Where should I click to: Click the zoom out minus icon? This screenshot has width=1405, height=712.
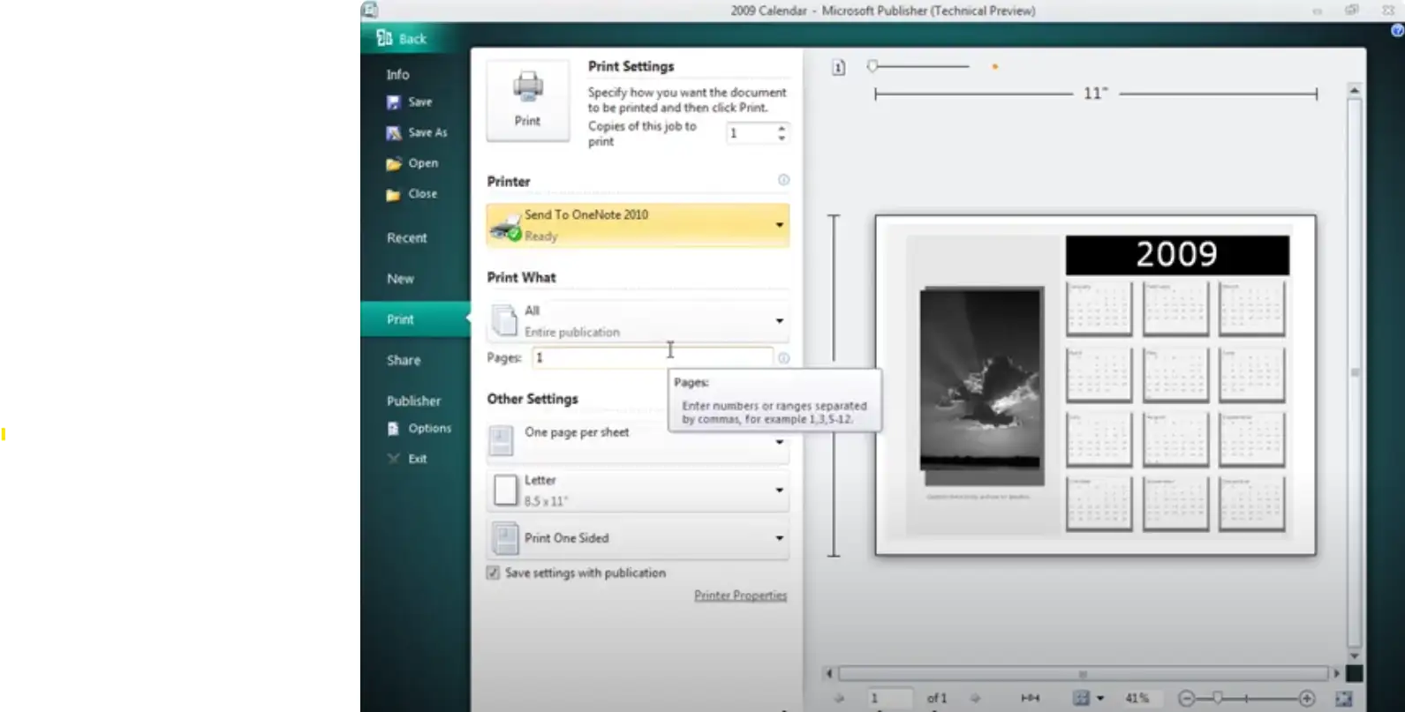pos(1186,698)
